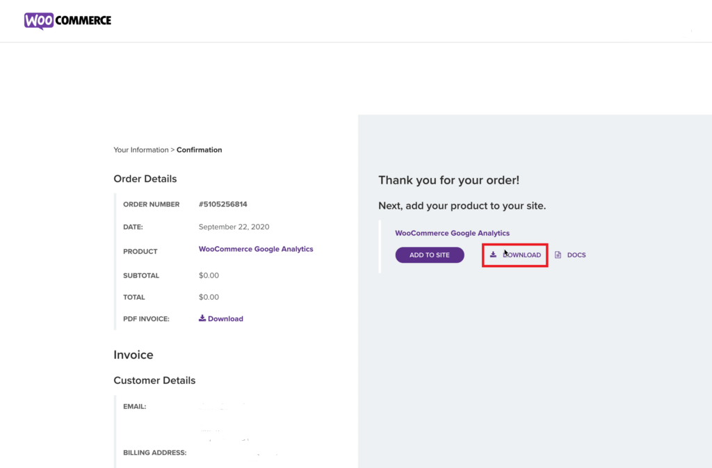This screenshot has width=712, height=468.
Task: Select the order number #5105256814
Action: tap(223, 204)
